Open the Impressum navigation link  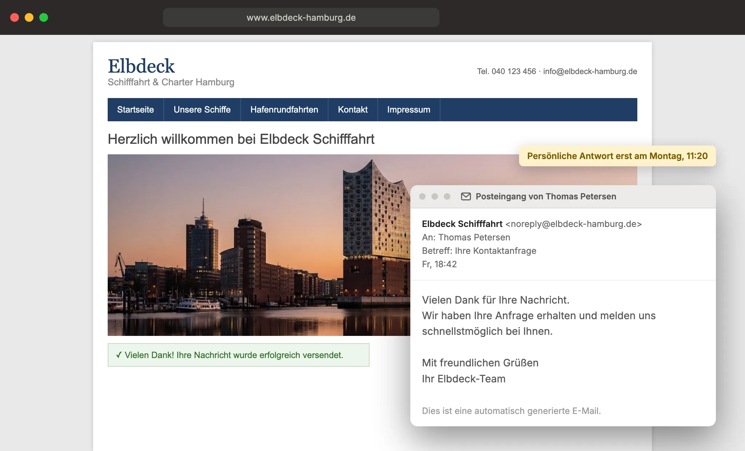coord(409,110)
